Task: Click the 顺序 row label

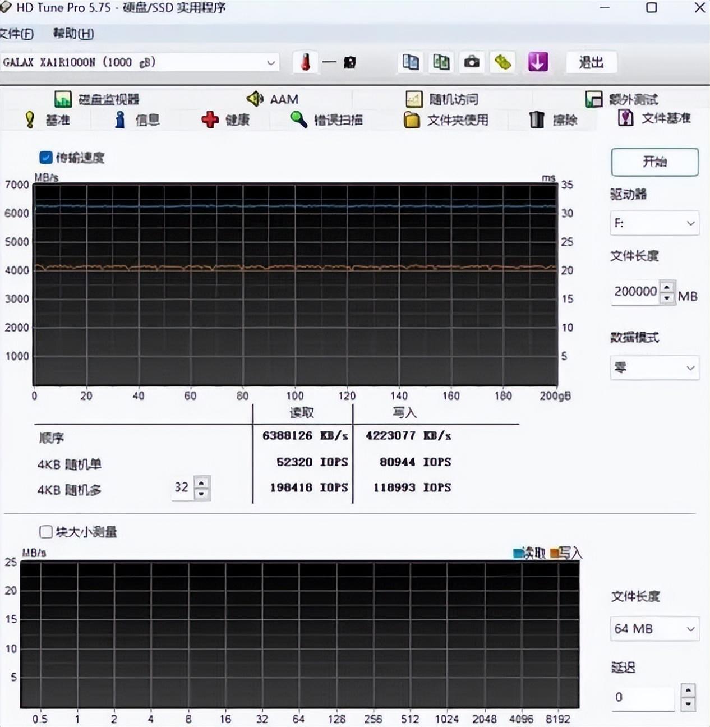Action: 52,438
